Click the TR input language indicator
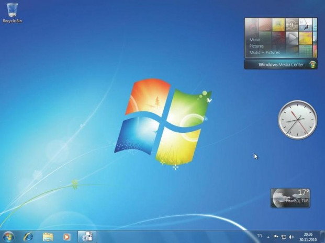 click(x=259, y=236)
